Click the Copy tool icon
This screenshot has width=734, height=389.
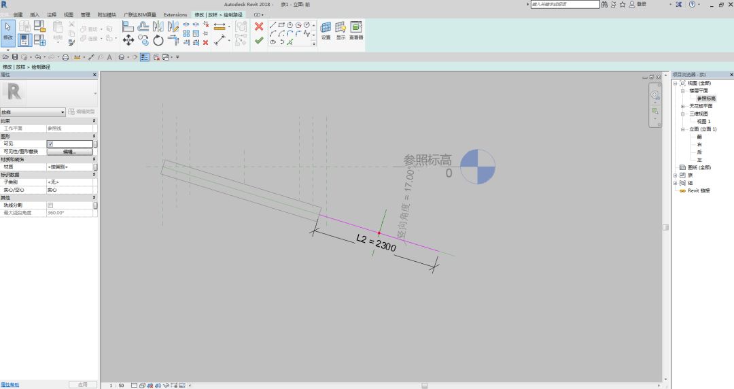[143, 40]
